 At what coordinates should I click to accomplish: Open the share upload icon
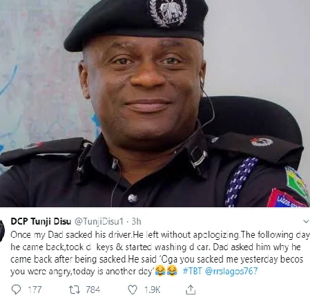191,290
